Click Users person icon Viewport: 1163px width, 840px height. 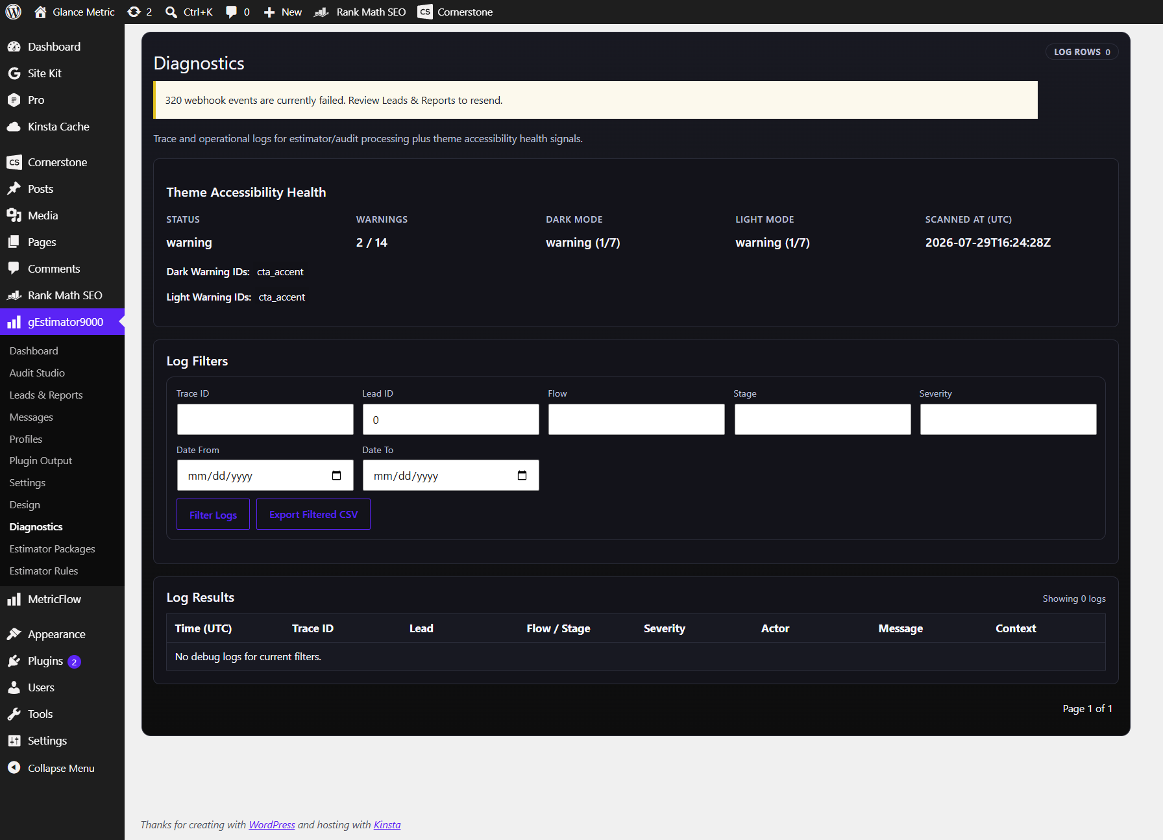click(14, 687)
